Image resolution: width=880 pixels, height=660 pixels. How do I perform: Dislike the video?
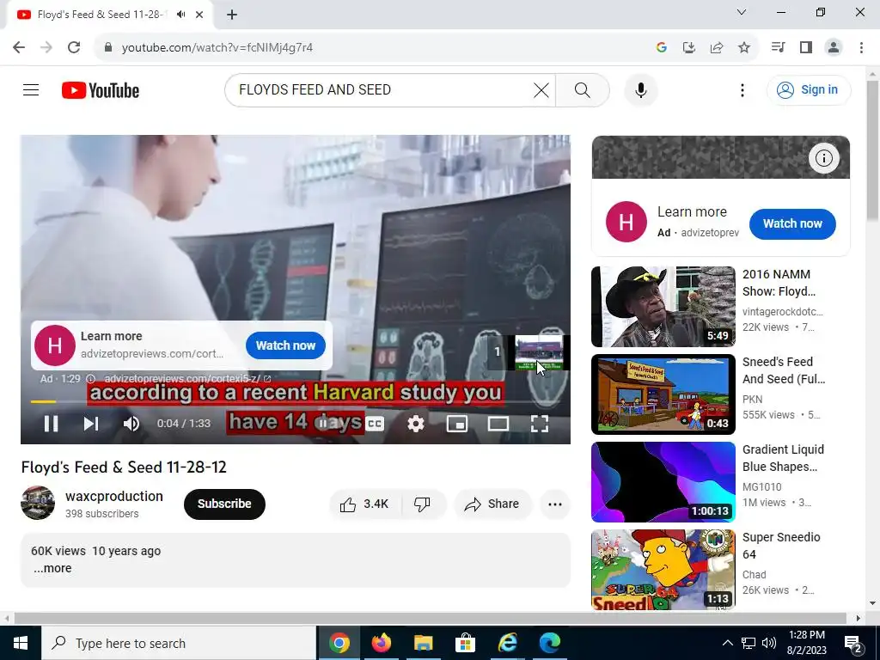point(423,504)
